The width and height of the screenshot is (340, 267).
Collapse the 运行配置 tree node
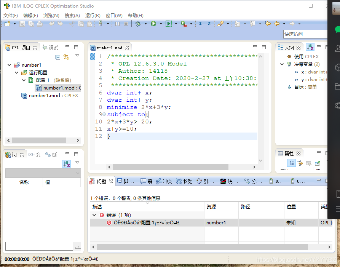[16, 73]
